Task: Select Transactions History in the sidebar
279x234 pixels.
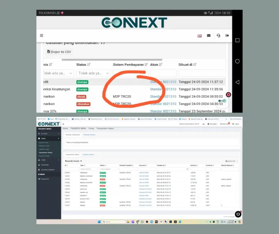Action: pos(46,152)
